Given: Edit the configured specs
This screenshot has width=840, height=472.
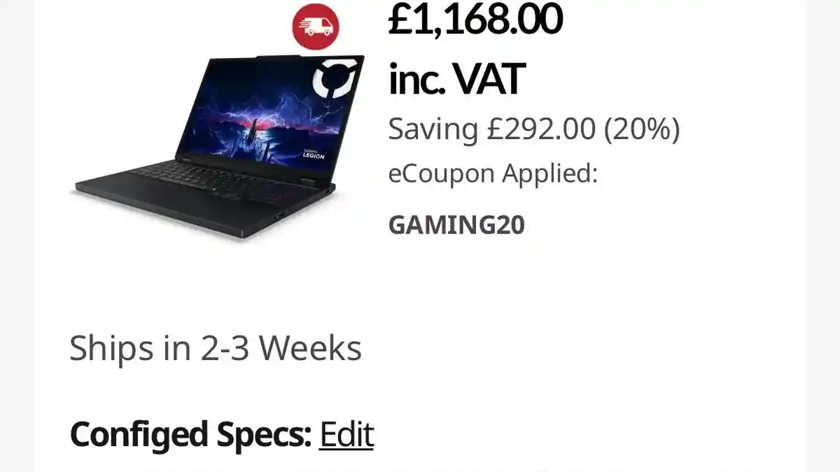Looking at the screenshot, I should point(346,435).
